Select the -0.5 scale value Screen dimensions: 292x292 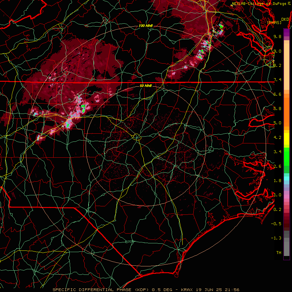[x=276, y=224]
